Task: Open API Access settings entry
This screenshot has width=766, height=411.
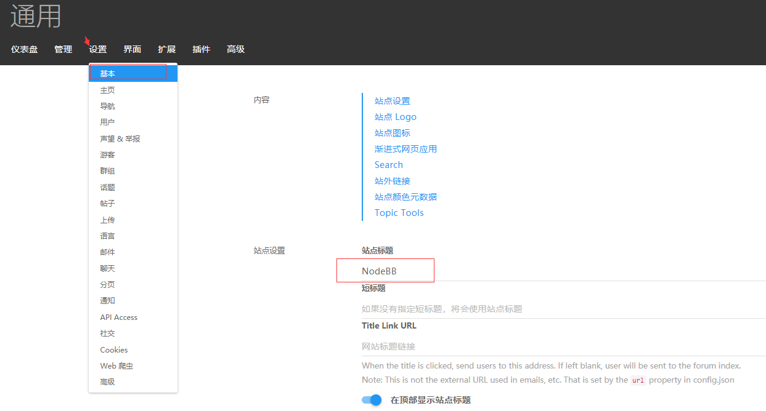Action: [x=133, y=317]
